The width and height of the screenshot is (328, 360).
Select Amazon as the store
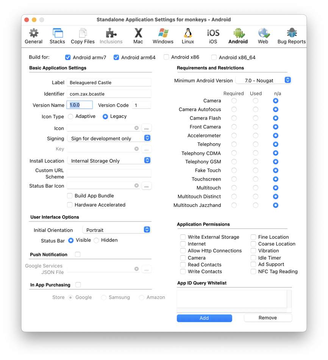142,297
